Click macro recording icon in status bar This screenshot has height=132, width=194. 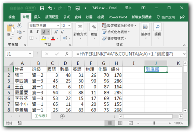[20, 123]
